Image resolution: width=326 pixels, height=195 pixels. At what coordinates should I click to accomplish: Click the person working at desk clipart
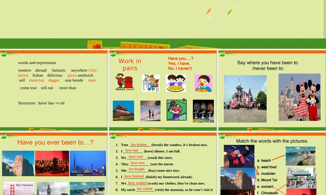pos(151,83)
